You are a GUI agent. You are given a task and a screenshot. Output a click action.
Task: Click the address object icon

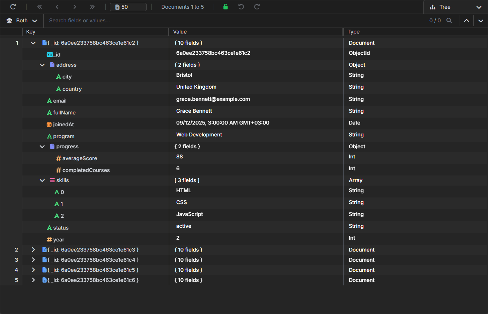[52, 65]
